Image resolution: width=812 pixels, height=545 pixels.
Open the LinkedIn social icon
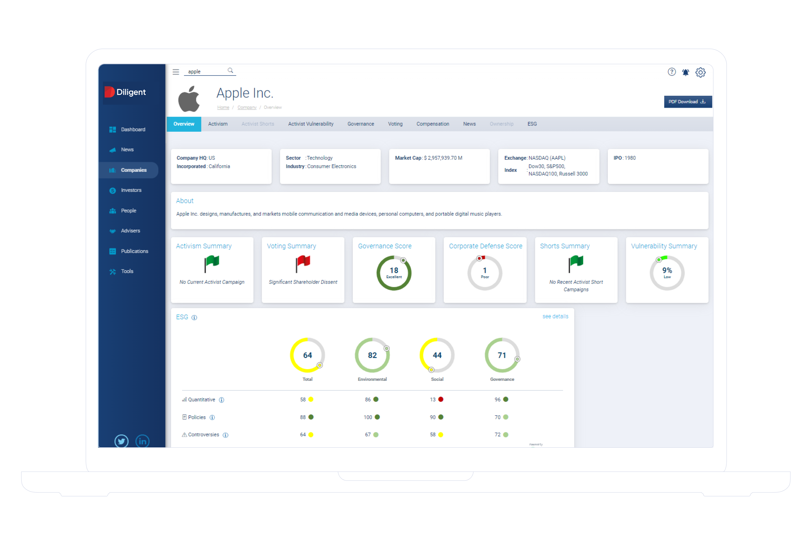click(142, 441)
